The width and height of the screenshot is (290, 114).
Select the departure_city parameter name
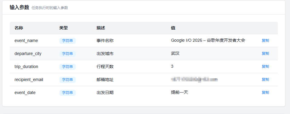point(28,54)
